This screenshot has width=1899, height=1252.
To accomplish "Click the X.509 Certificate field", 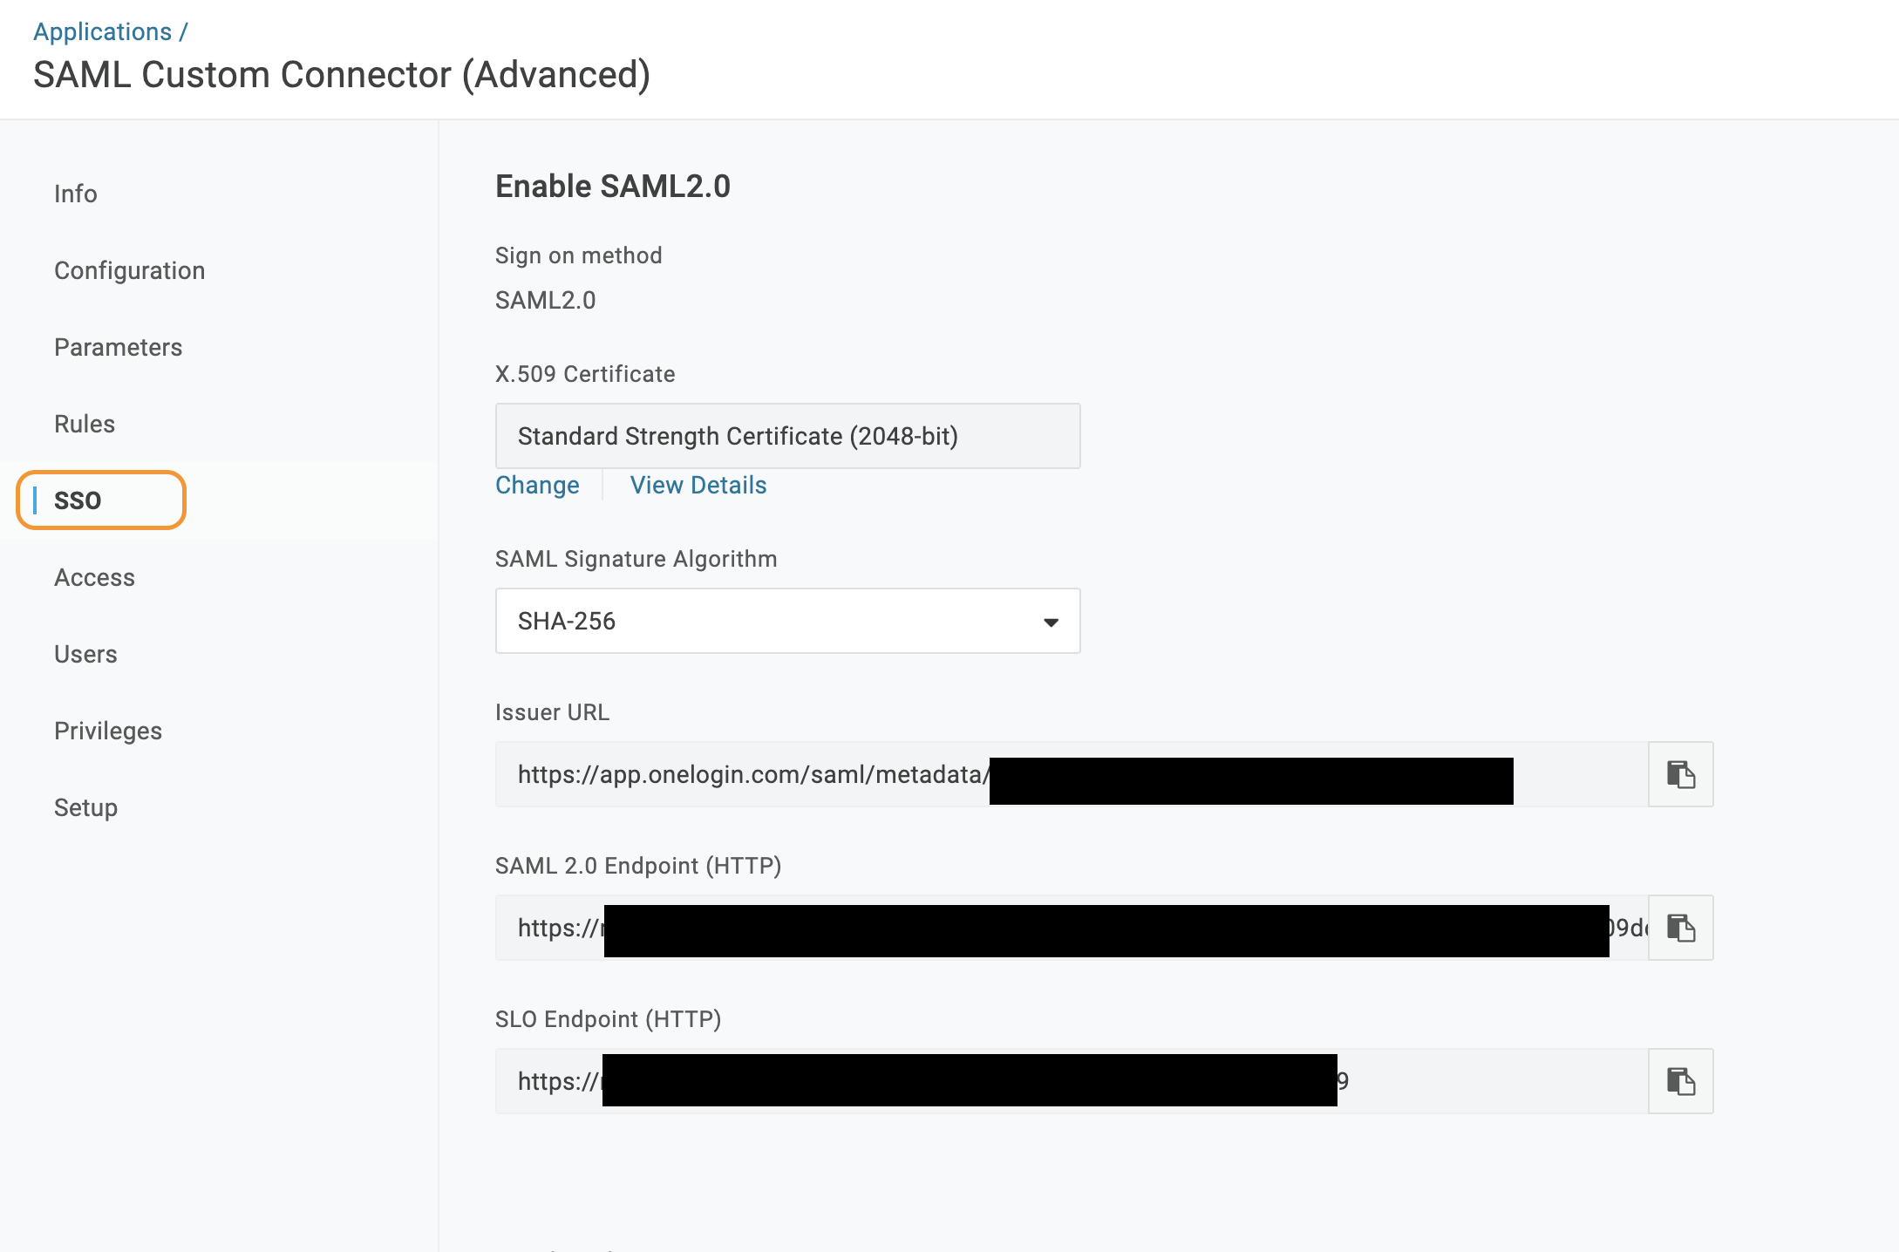I will (x=786, y=436).
